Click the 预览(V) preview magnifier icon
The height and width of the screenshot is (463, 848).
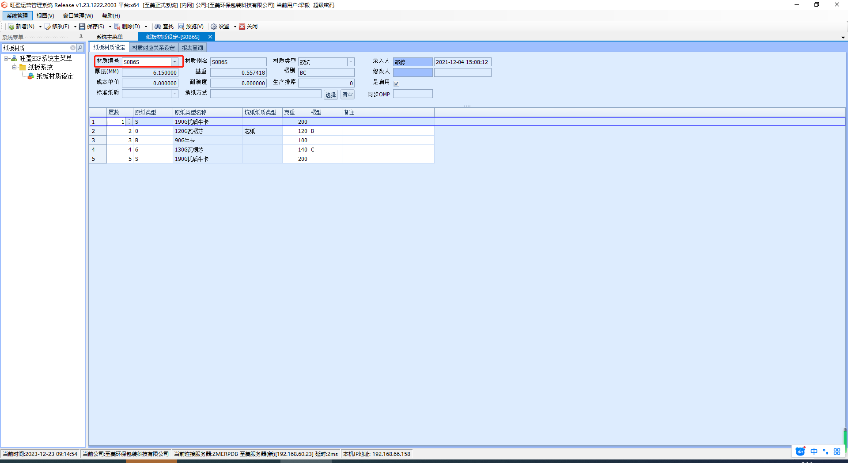tap(181, 27)
